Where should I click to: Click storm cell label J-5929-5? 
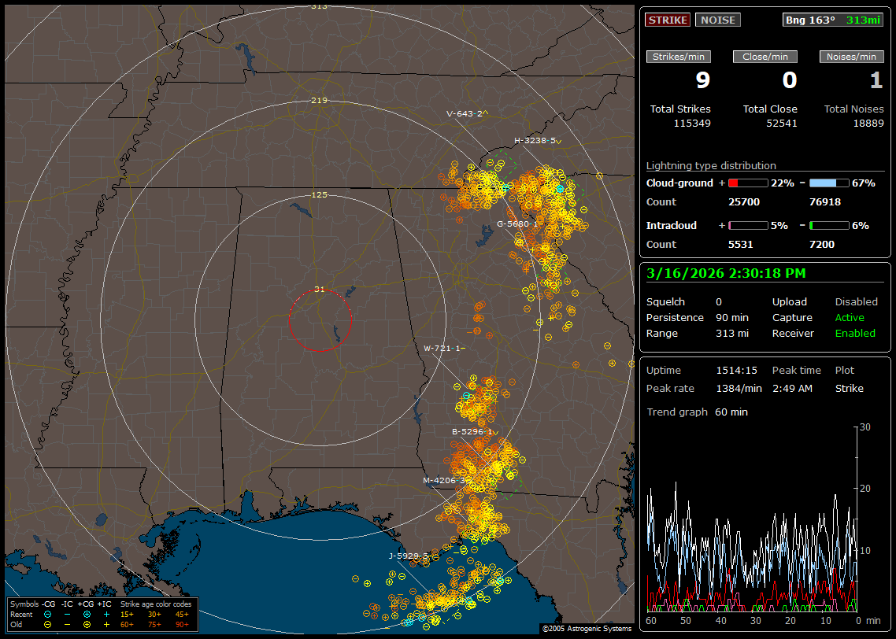[x=408, y=556]
